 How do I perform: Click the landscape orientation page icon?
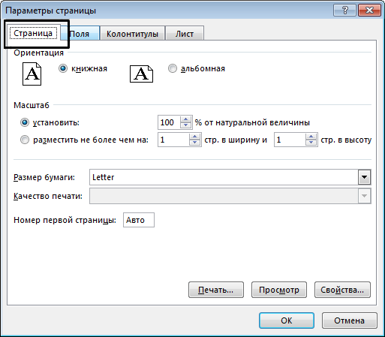click(x=141, y=74)
